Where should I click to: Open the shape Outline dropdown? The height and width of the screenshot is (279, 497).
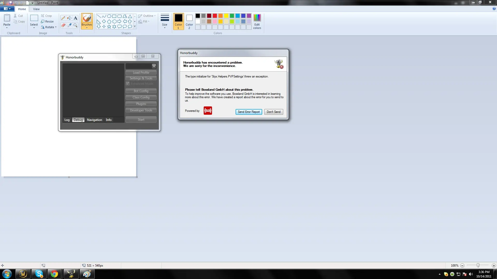147,16
